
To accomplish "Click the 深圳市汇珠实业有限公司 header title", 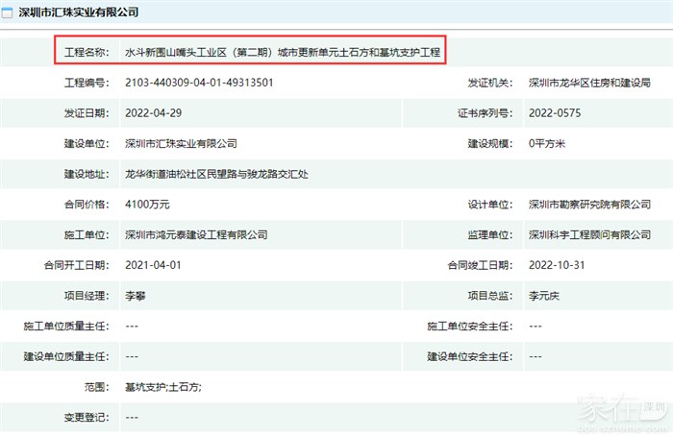I will (79, 12).
